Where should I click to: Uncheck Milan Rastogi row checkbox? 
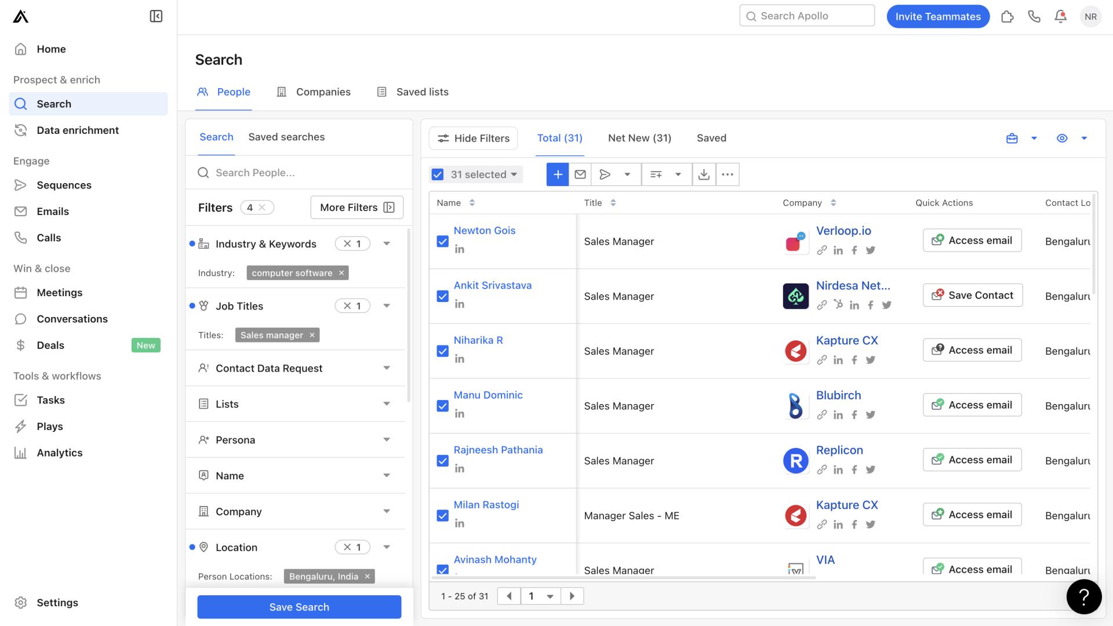pos(443,516)
